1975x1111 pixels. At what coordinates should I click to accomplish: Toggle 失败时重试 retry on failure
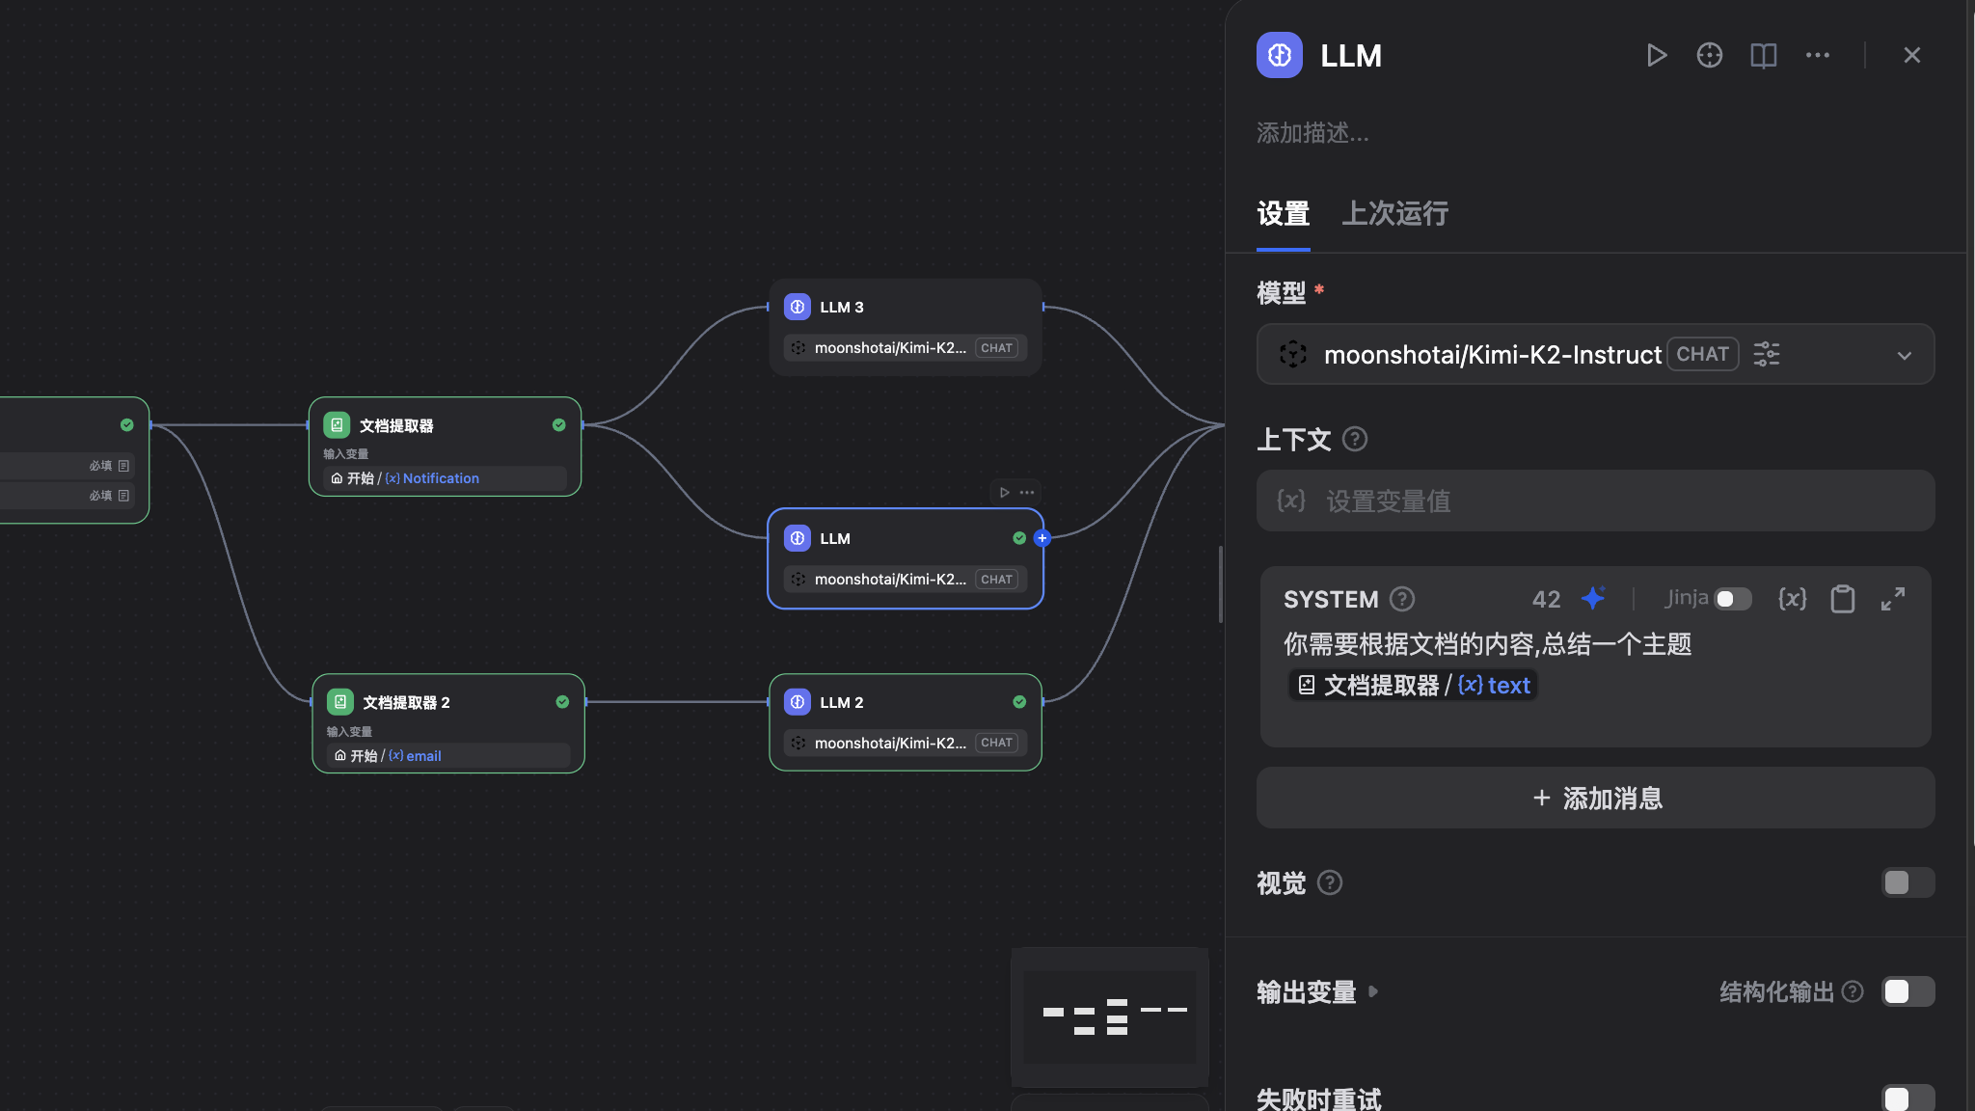point(1907,1098)
